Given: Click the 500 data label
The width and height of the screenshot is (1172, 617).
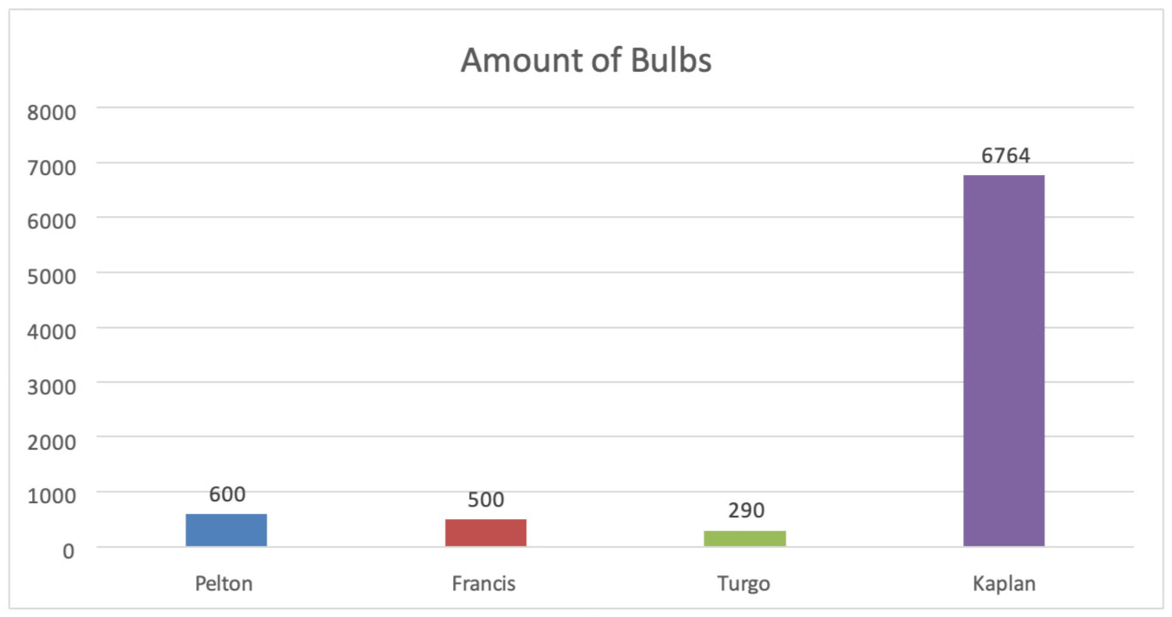Looking at the screenshot, I should [x=485, y=500].
